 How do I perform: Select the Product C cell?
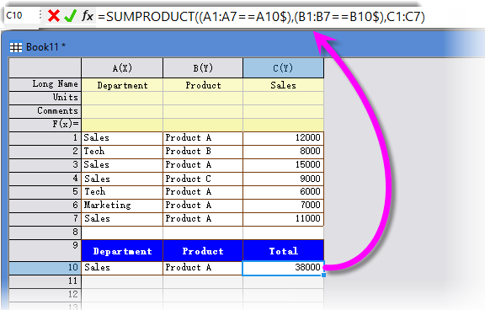tap(203, 179)
